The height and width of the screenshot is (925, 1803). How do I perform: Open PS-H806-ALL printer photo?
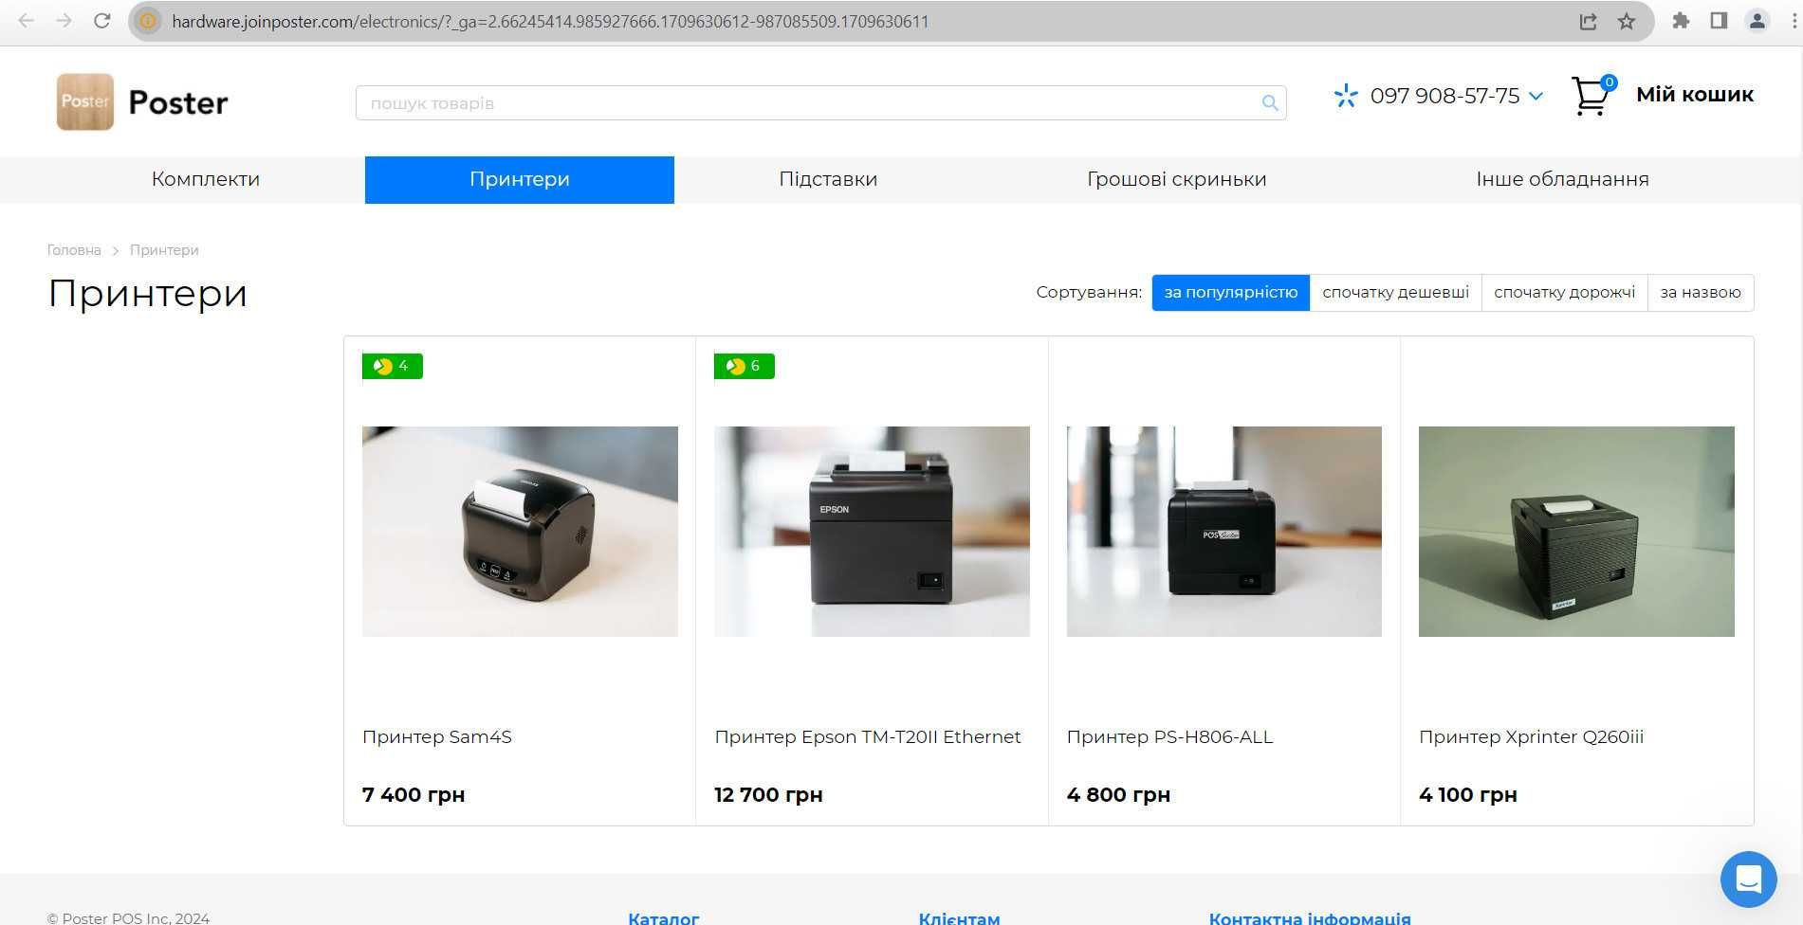1223,531
